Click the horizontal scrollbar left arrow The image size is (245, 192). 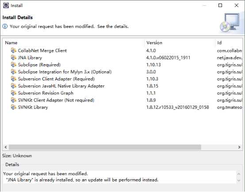6,147
